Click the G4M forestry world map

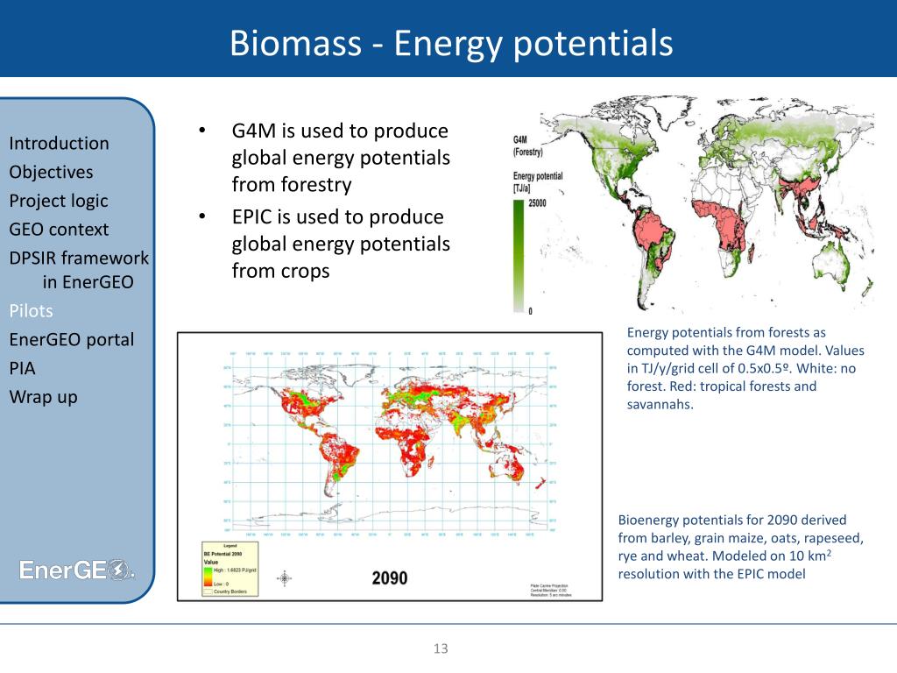(x=708, y=203)
